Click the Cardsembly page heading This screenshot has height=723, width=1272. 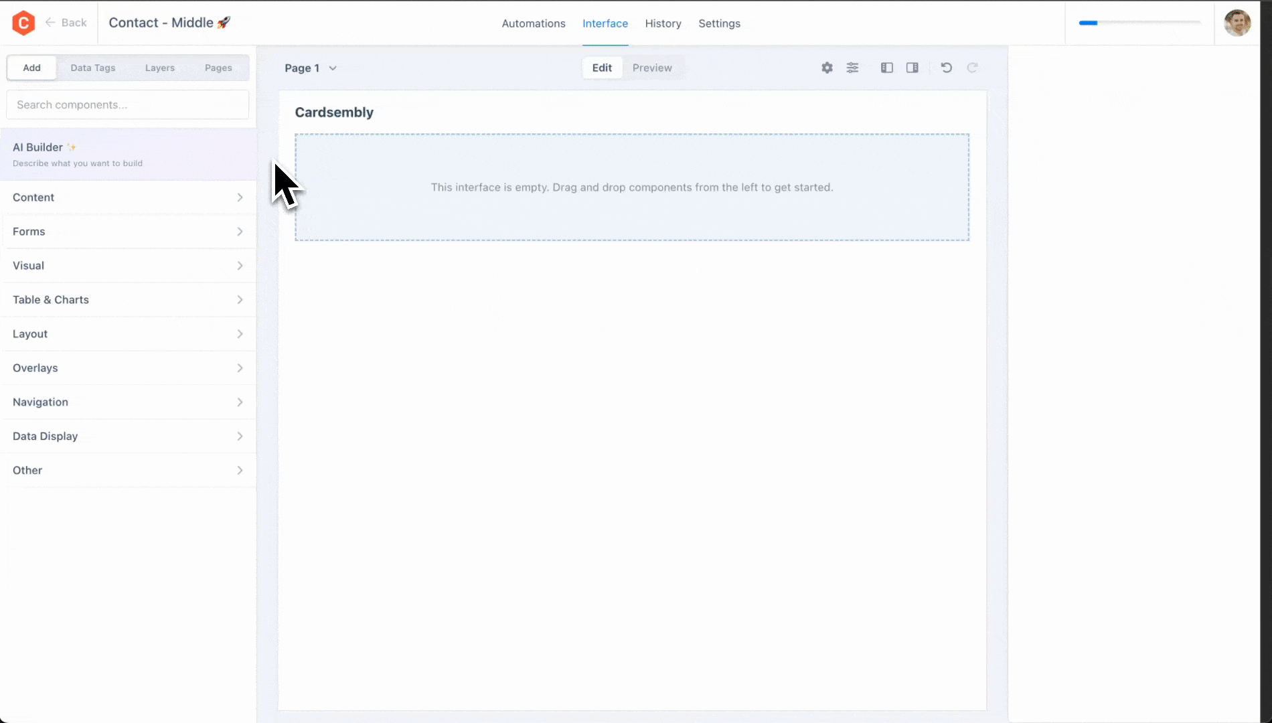[334, 112]
